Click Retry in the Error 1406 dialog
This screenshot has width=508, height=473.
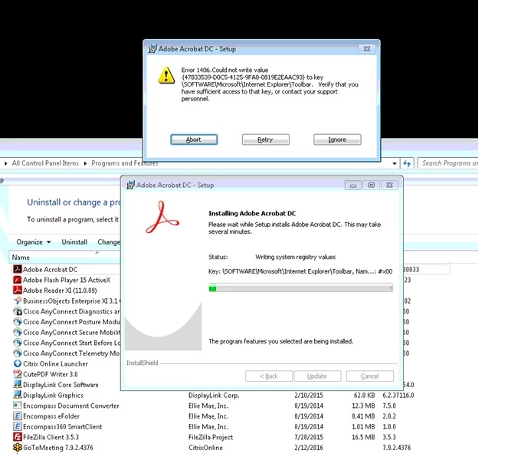pyautogui.click(x=265, y=140)
